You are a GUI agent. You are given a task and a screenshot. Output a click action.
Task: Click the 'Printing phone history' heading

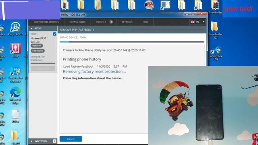(82, 59)
